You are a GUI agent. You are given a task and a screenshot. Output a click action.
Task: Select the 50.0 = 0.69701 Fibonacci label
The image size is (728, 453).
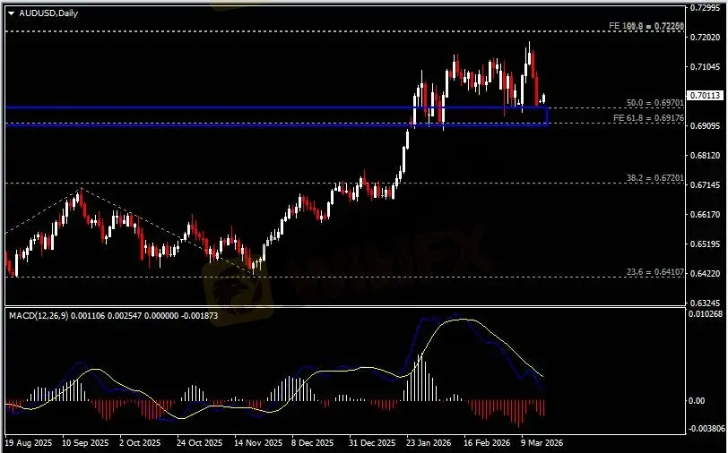pyautogui.click(x=655, y=102)
